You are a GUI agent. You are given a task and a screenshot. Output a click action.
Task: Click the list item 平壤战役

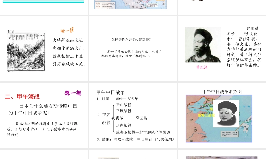pyautogui.click(x=124, y=111)
